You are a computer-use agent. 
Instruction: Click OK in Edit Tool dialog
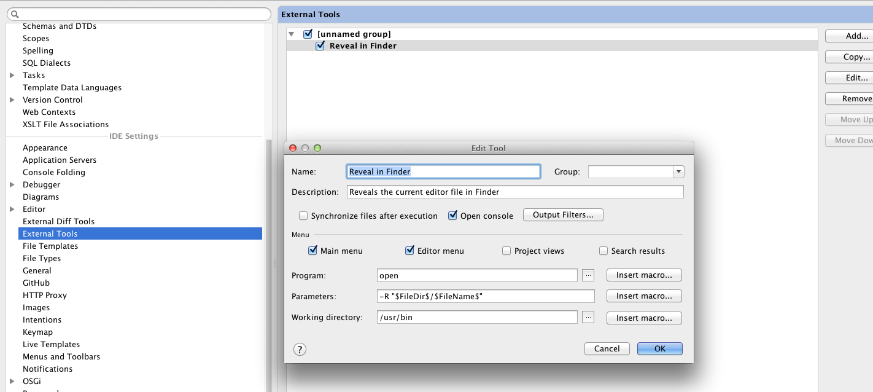pyautogui.click(x=660, y=348)
